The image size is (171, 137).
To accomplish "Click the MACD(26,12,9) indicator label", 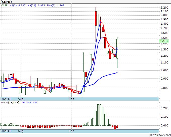I will 10,103.
